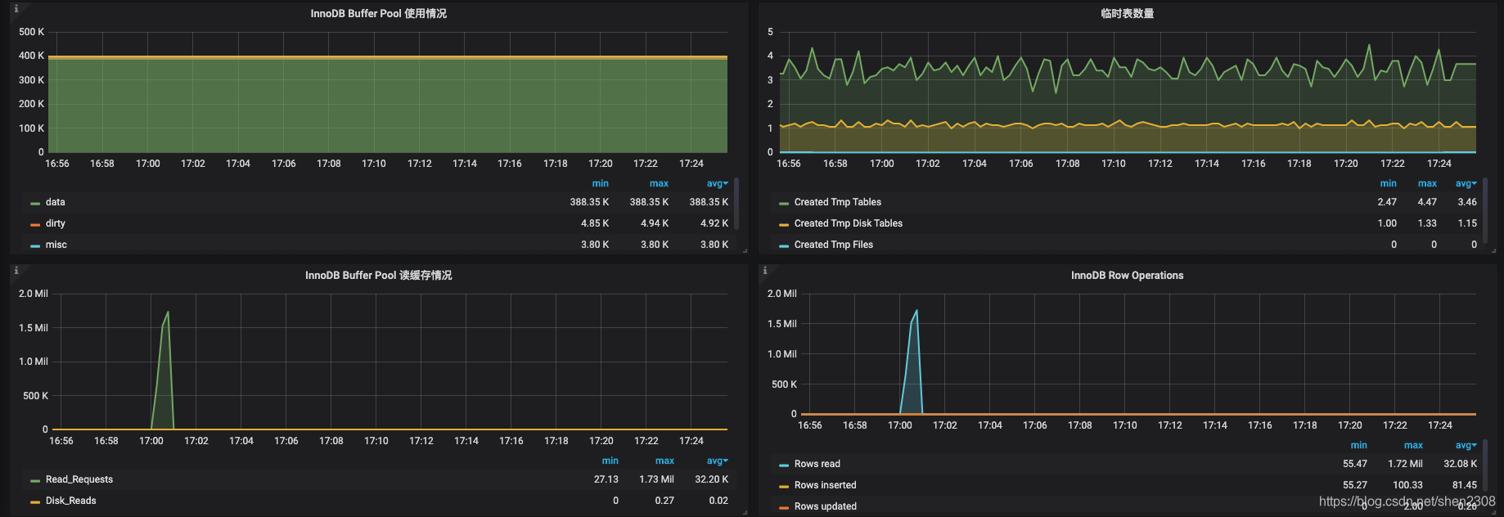The image size is (1504, 517).
Task: Select Rows inserted avg value 81.45
Action: tap(1465, 485)
